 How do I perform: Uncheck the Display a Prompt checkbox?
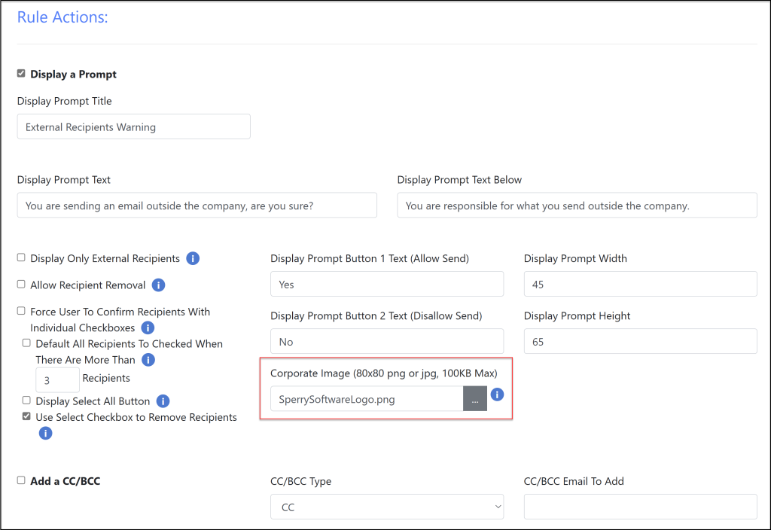(22, 74)
